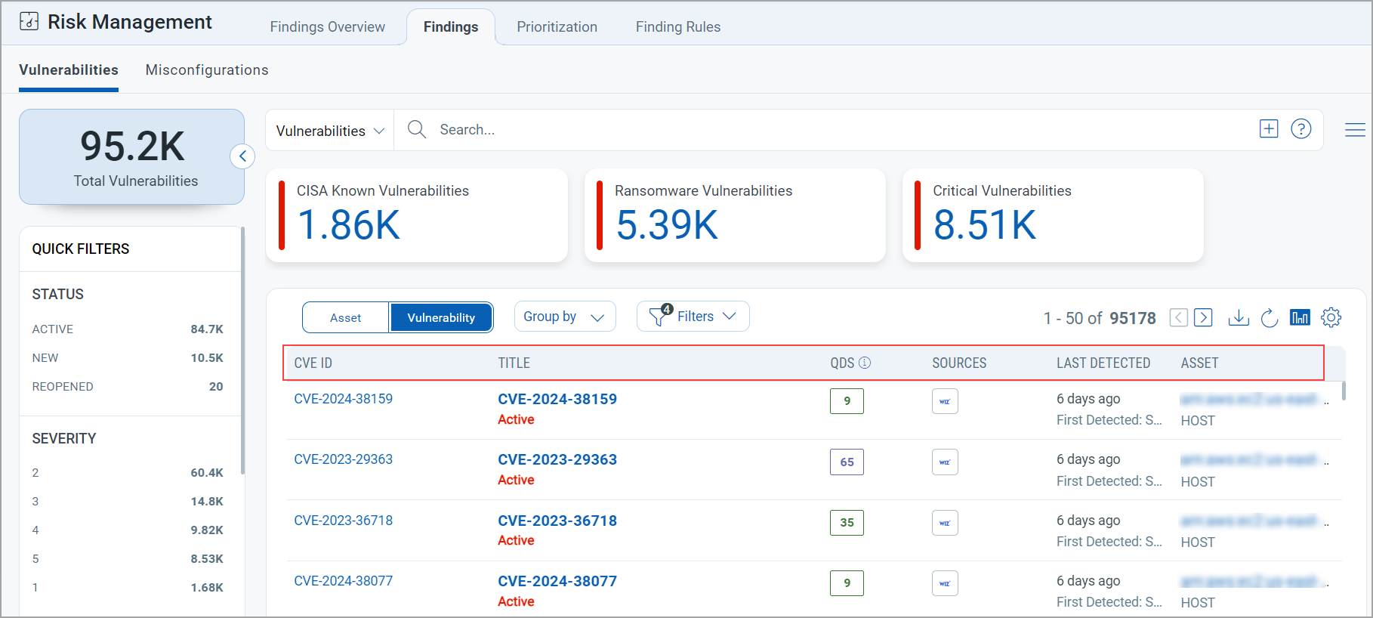1373x618 pixels.
Task: Refresh the findings table
Action: [x=1270, y=318]
